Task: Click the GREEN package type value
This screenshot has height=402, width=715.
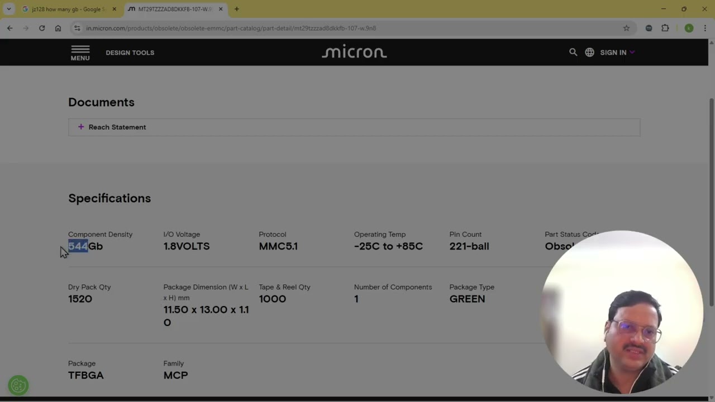Action: coord(467,299)
